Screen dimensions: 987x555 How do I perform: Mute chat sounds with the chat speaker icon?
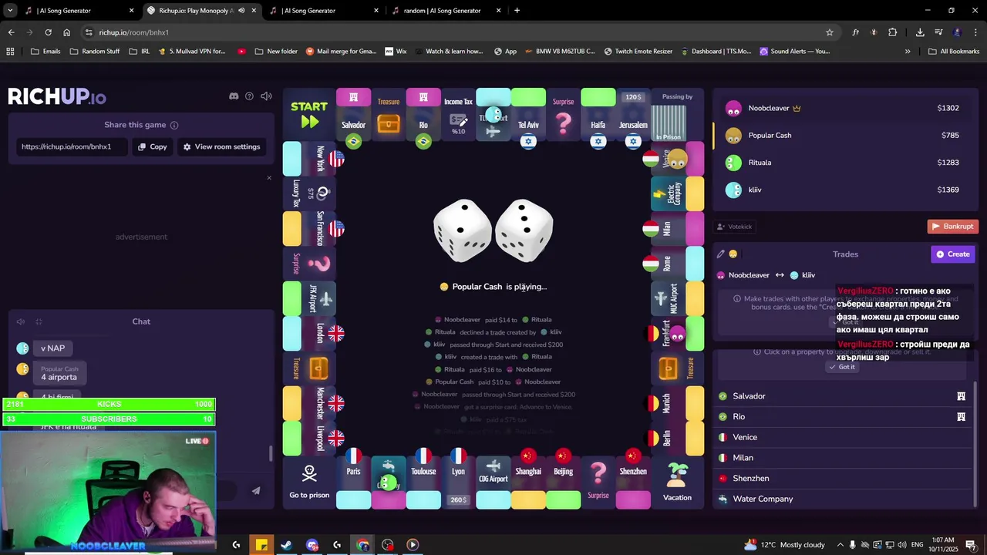(x=21, y=321)
